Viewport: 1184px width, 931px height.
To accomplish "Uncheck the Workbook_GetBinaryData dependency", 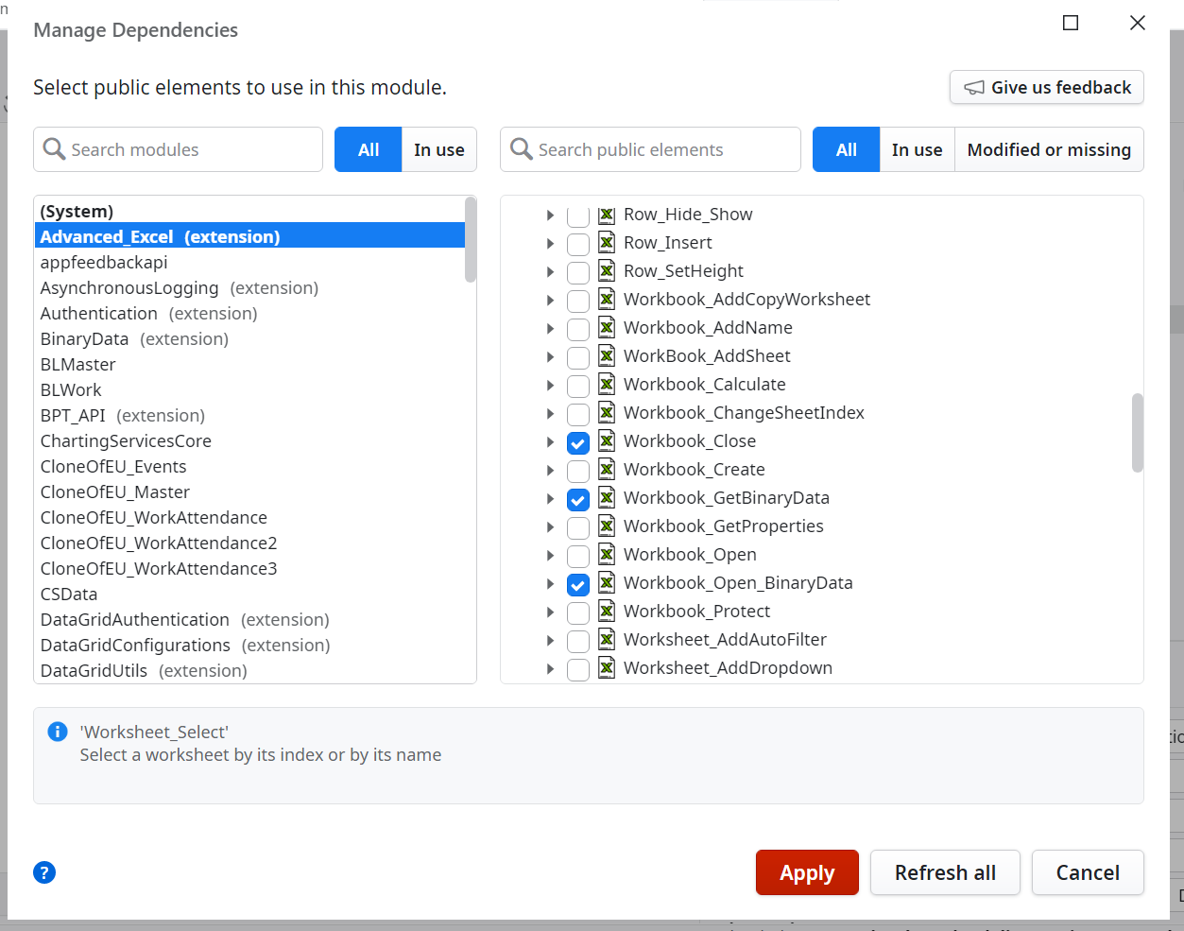I will 577,498.
